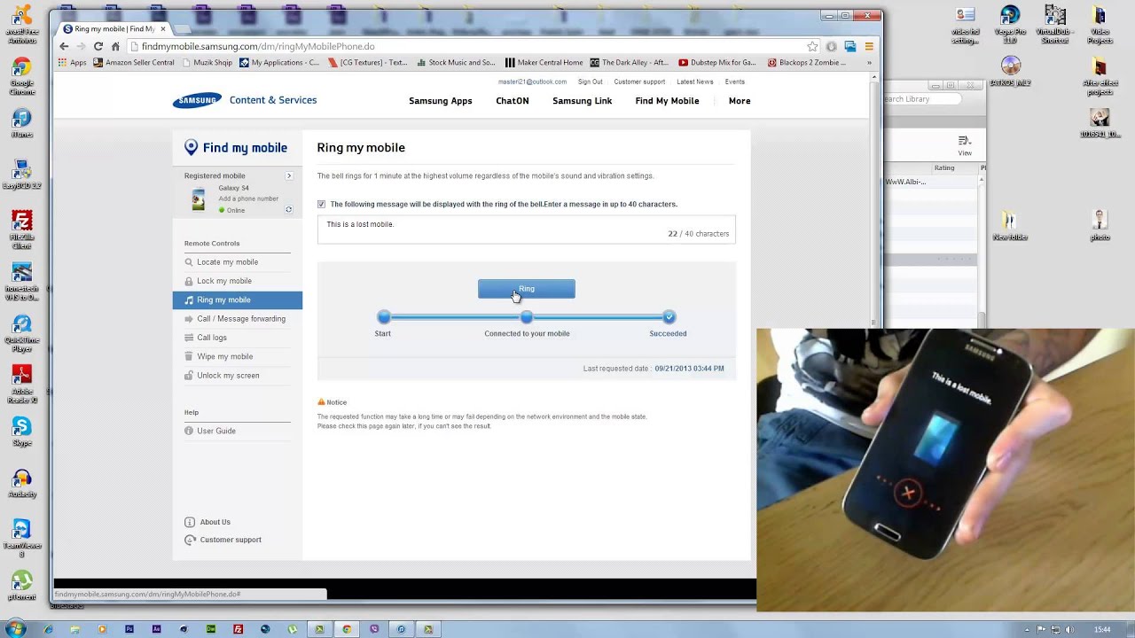This screenshot has width=1135, height=638.
Task: Click the Find my mobile logo
Action: (x=236, y=148)
